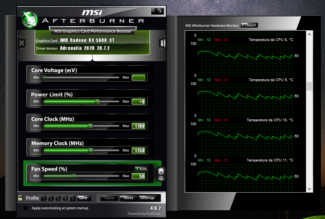Click the Fan Speed slider handle
The width and height of the screenshot is (325, 219).
(75, 176)
